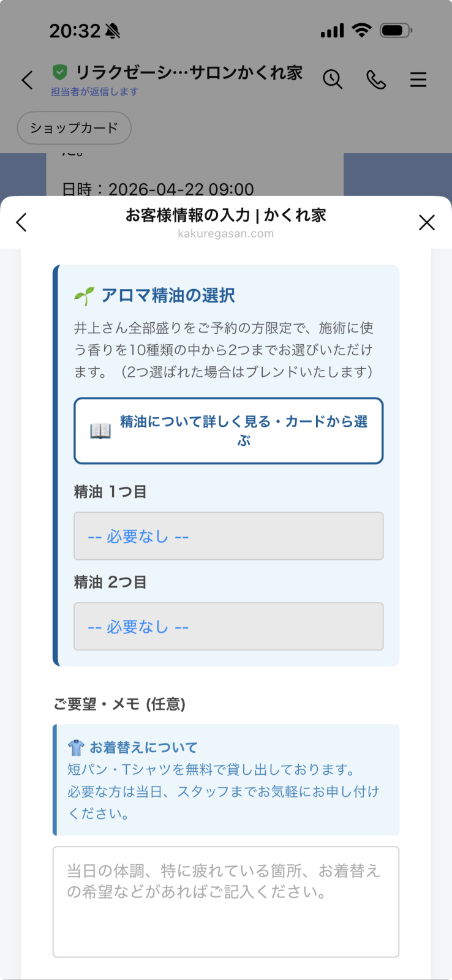Go back in the お客様情報の入力 web view
This screenshot has width=452, height=980.
[x=22, y=222]
